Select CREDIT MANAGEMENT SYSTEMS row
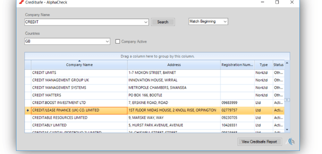322x154 pixels. 155,88
